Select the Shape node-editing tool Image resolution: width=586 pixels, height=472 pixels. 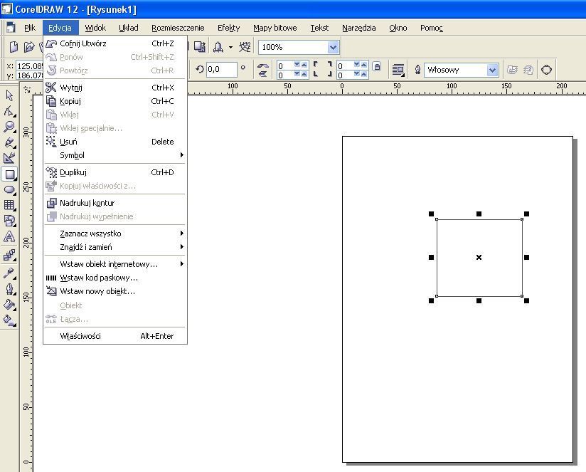pyautogui.click(x=9, y=111)
